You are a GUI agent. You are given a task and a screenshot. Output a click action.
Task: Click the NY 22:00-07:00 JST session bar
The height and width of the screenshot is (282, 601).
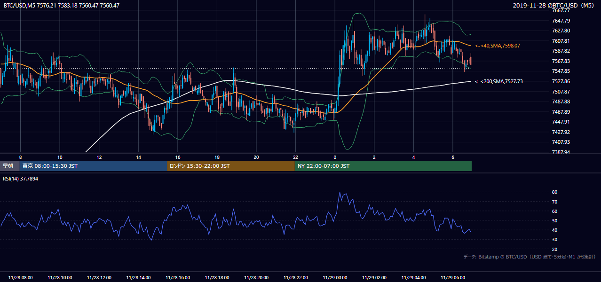pos(383,166)
